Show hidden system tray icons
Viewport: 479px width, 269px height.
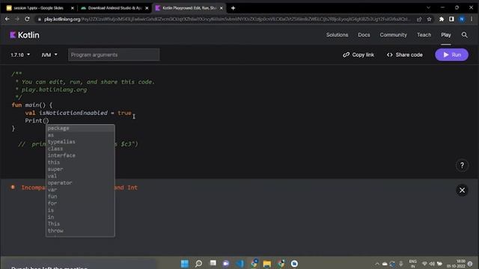(377, 264)
